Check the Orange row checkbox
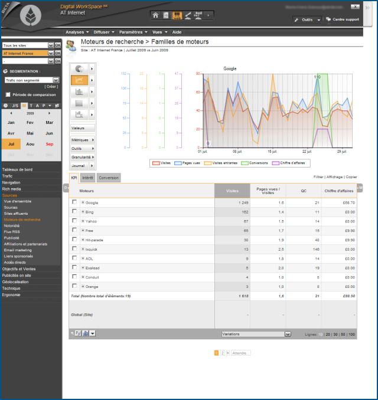This screenshot has width=378, height=400. pos(74,286)
